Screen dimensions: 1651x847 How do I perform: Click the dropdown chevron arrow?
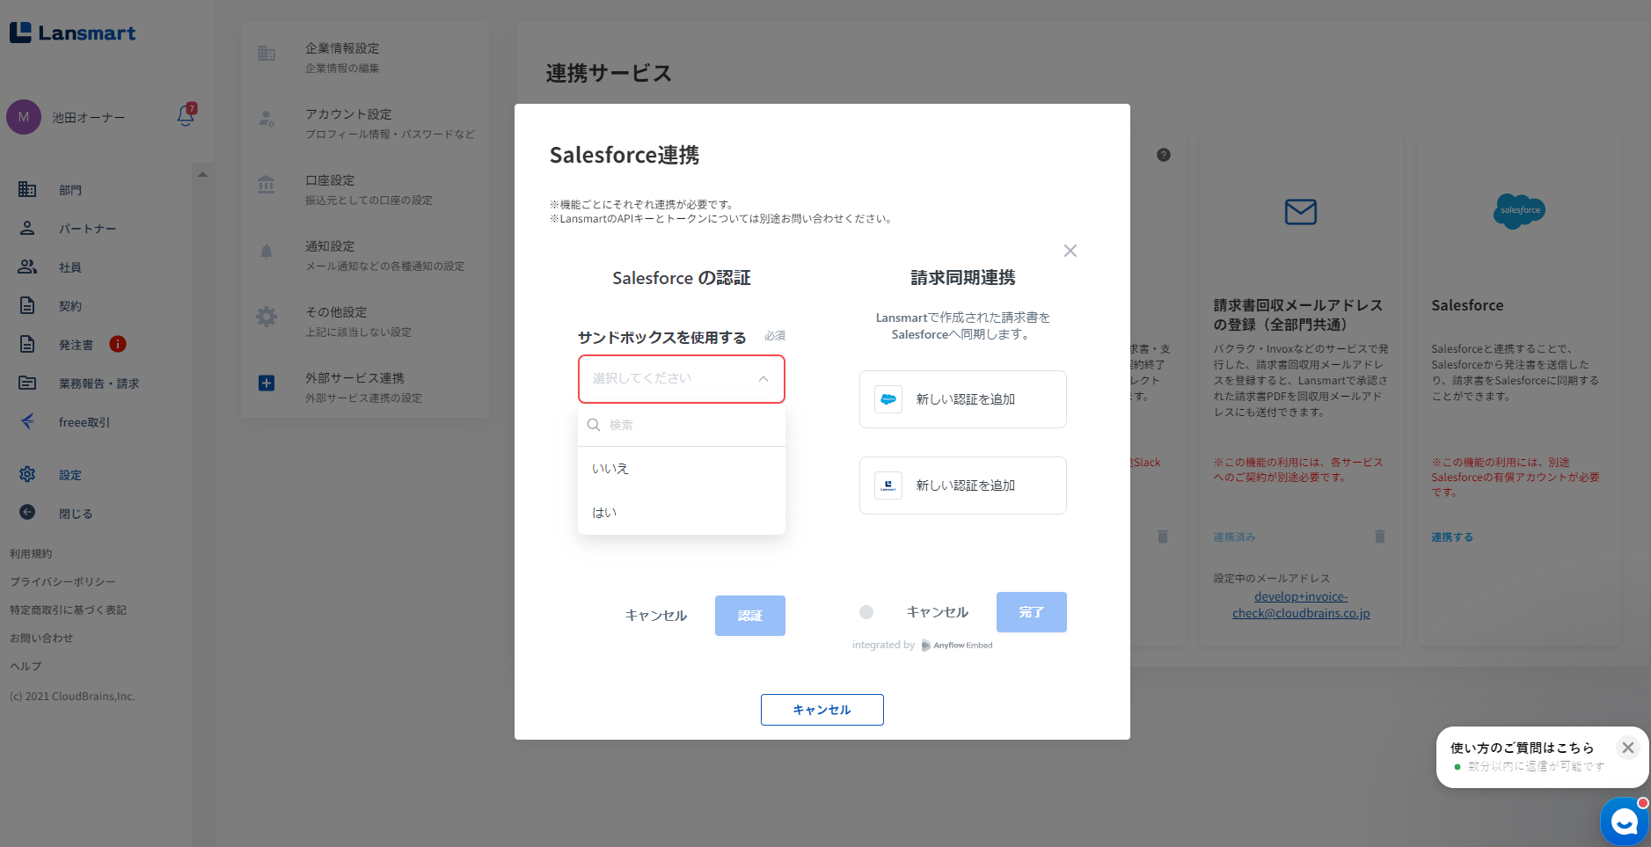tap(763, 379)
